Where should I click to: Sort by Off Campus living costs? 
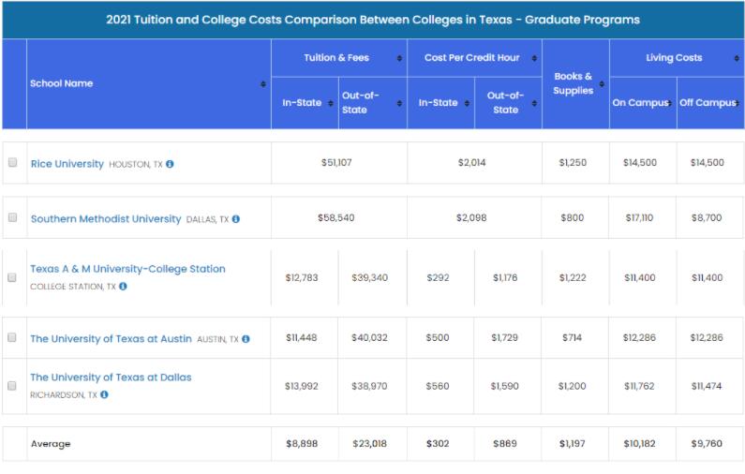point(737,103)
